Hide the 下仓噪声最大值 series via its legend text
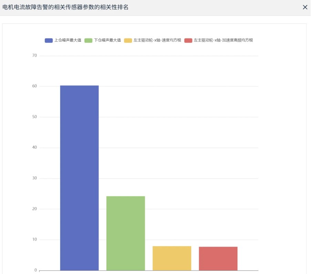311x274 pixels. 107,40
